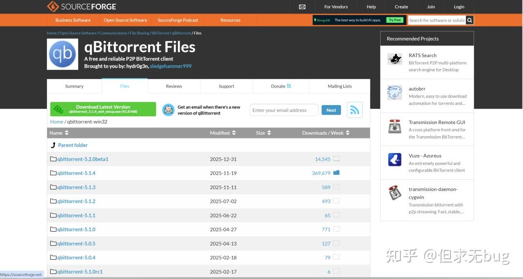Open the RATS Search project icon
Image resolution: width=523 pixels, height=279 pixels.
pyautogui.click(x=395, y=59)
